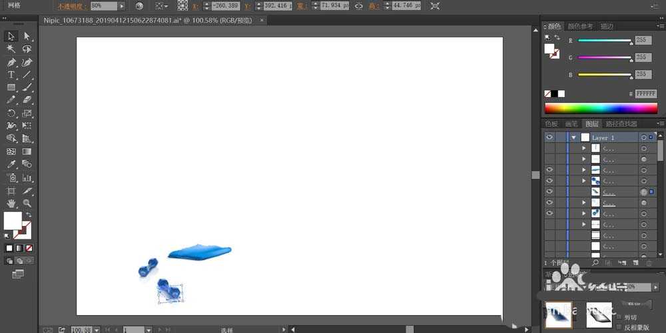This screenshot has width=666, height=333.
Task: Open the opacity (不透明度) dropdown arrow
Action: click(x=121, y=6)
